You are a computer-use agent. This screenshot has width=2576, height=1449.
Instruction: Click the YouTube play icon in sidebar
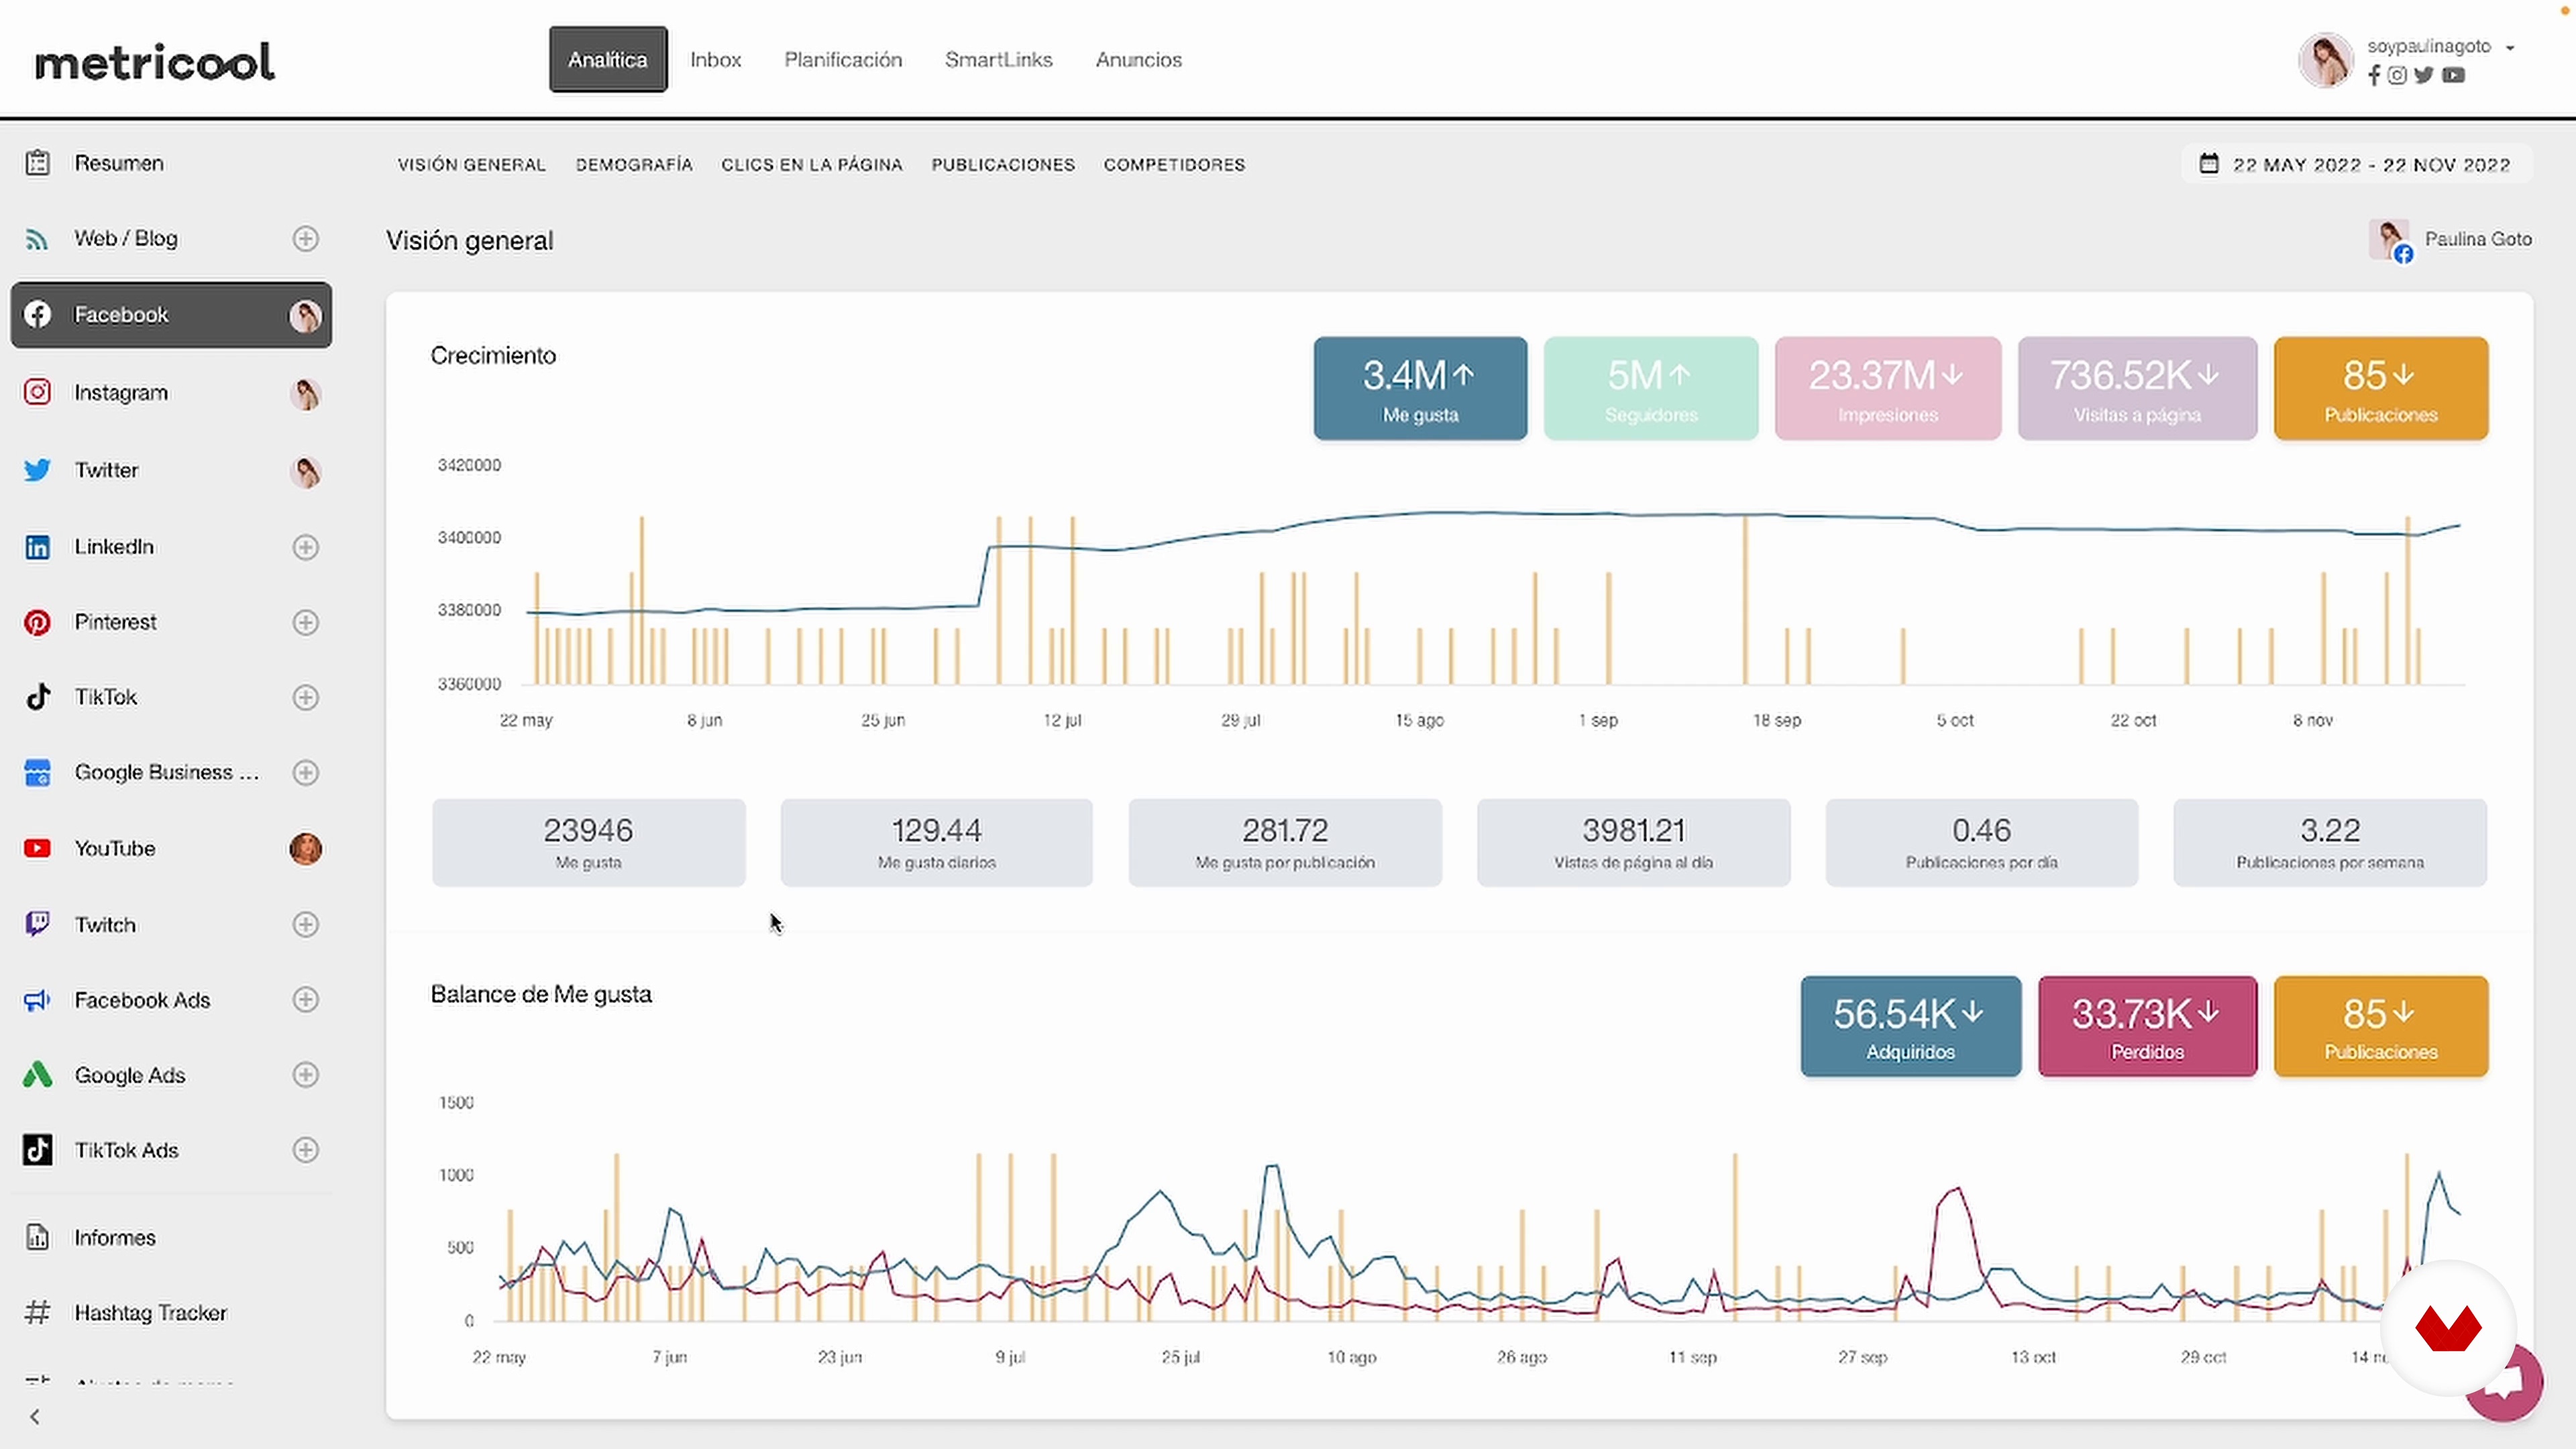[37, 848]
